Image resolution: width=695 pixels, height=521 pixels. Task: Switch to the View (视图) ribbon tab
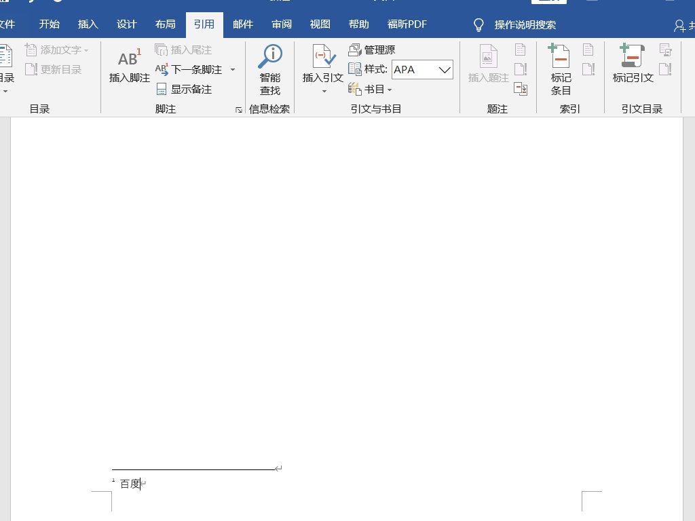coord(319,24)
